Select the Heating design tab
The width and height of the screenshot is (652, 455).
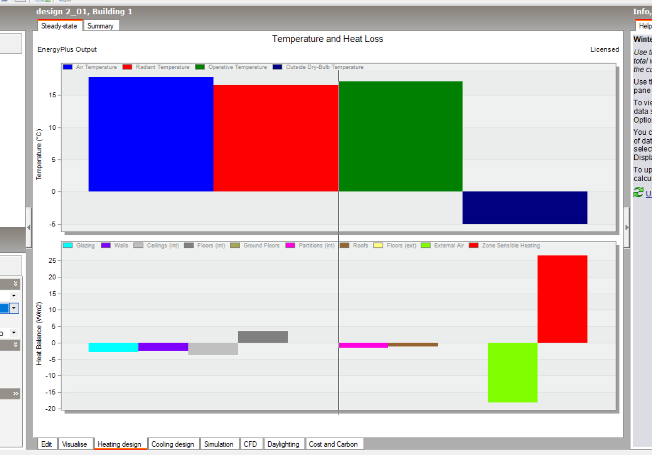(x=120, y=444)
